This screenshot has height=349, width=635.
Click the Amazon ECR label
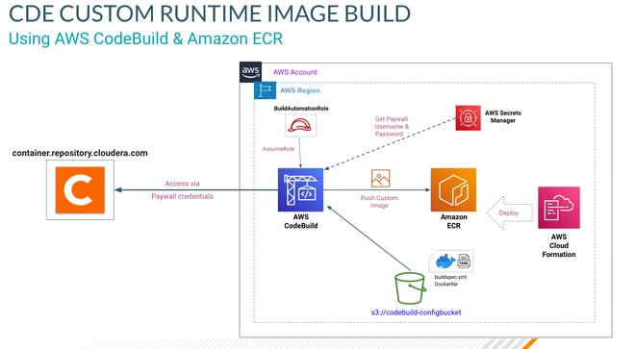point(453,221)
